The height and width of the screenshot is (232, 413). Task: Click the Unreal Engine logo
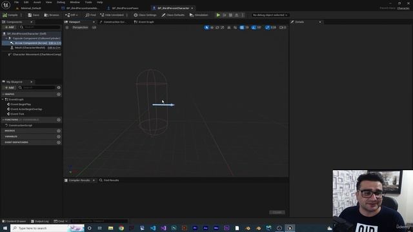point(6,5)
